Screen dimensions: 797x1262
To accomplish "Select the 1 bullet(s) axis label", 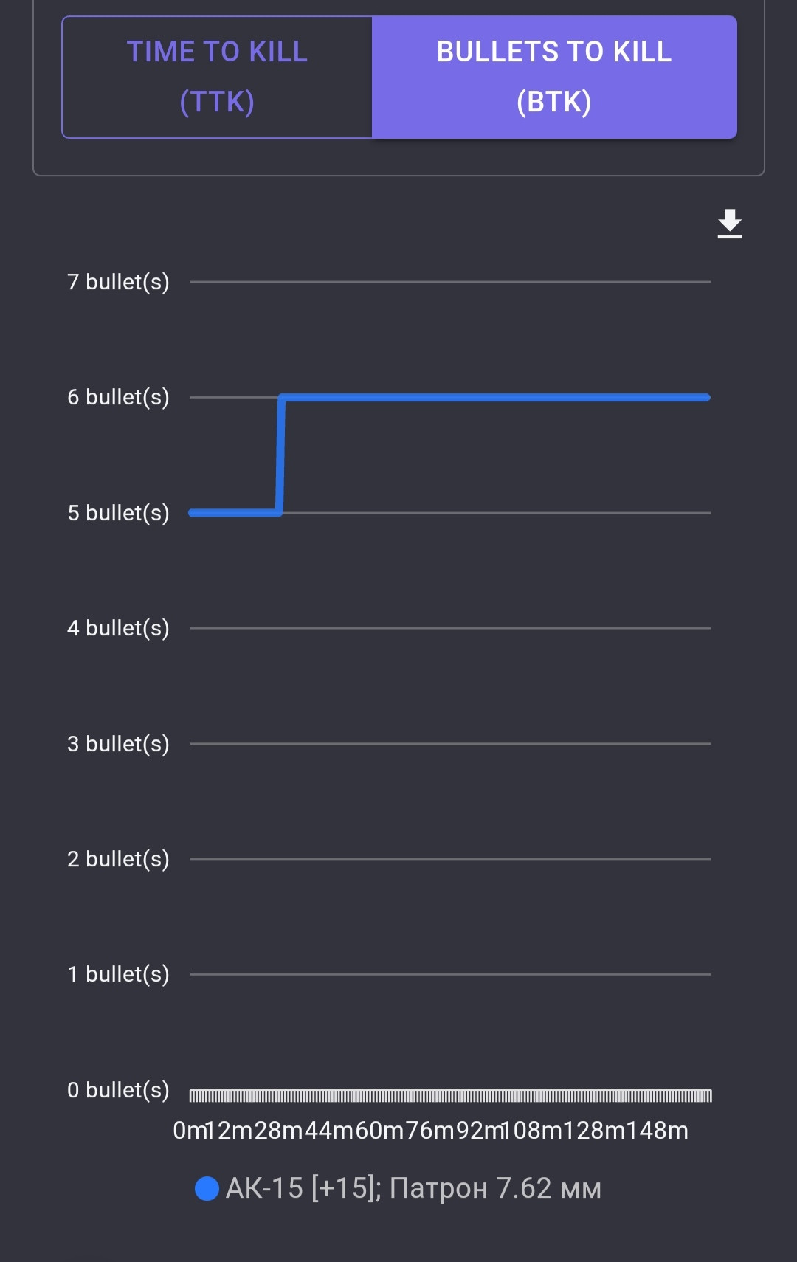I will [118, 974].
